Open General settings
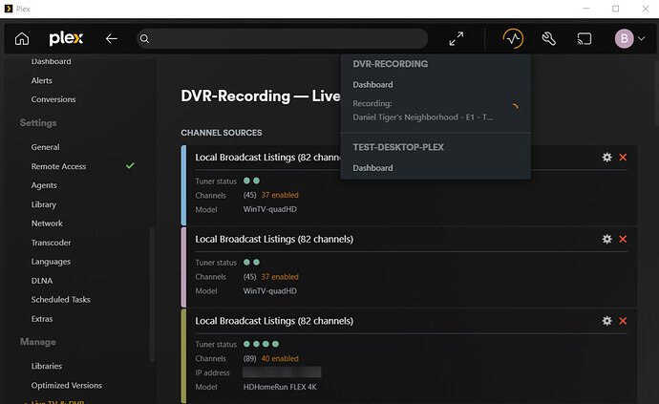 tap(46, 147)
